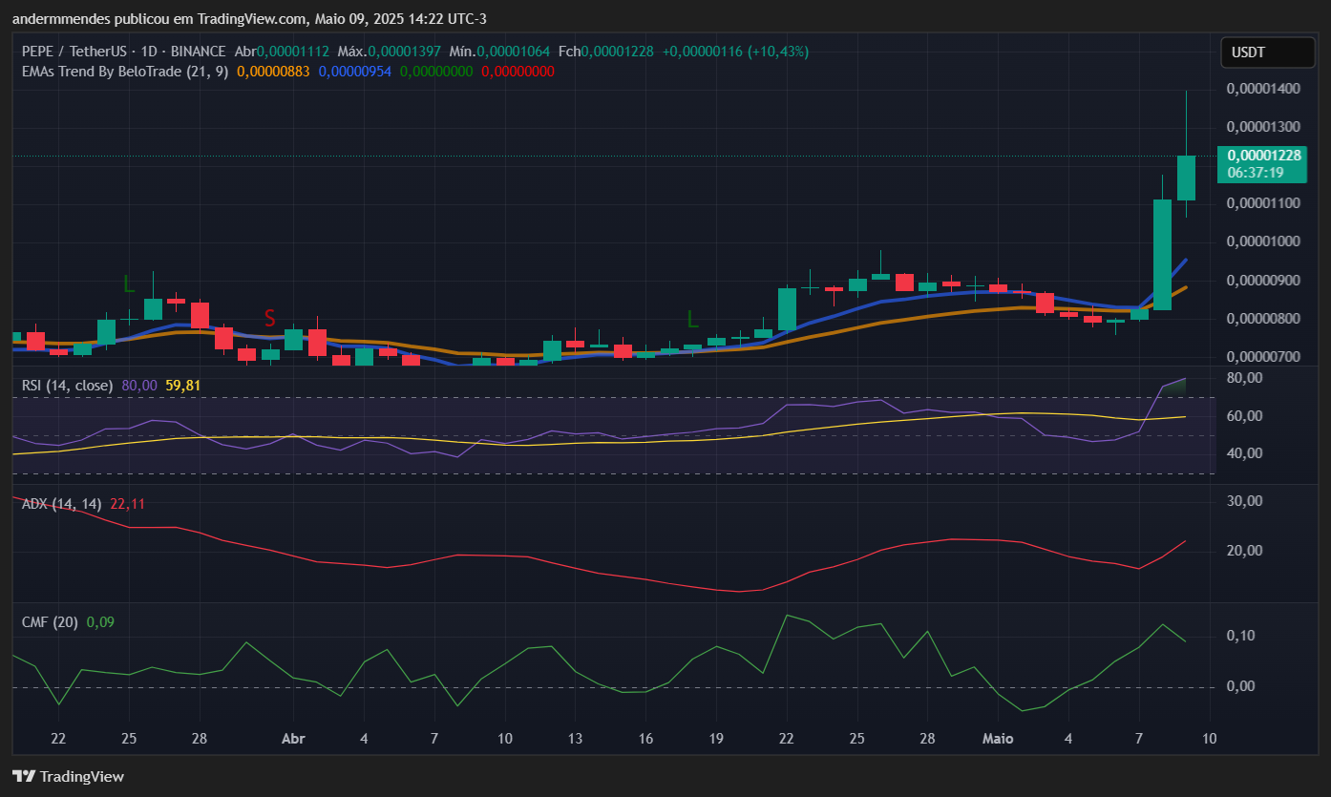Click the change value +0,00000116 (+10,43%)
Viewport: 1331px width, 797px height.
pos(735,52)
